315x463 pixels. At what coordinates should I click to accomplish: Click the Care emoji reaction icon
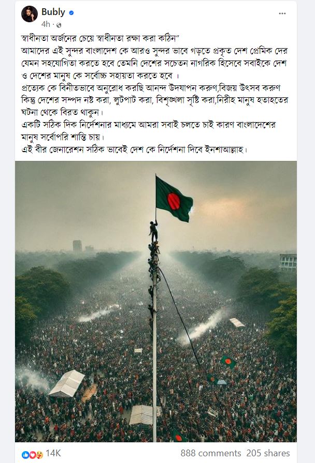(39, 455)
